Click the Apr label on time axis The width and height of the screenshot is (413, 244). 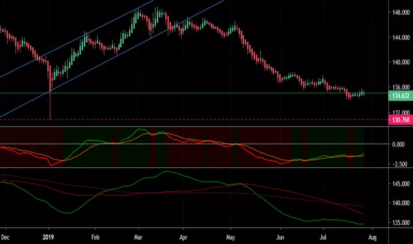click(183, 237)
